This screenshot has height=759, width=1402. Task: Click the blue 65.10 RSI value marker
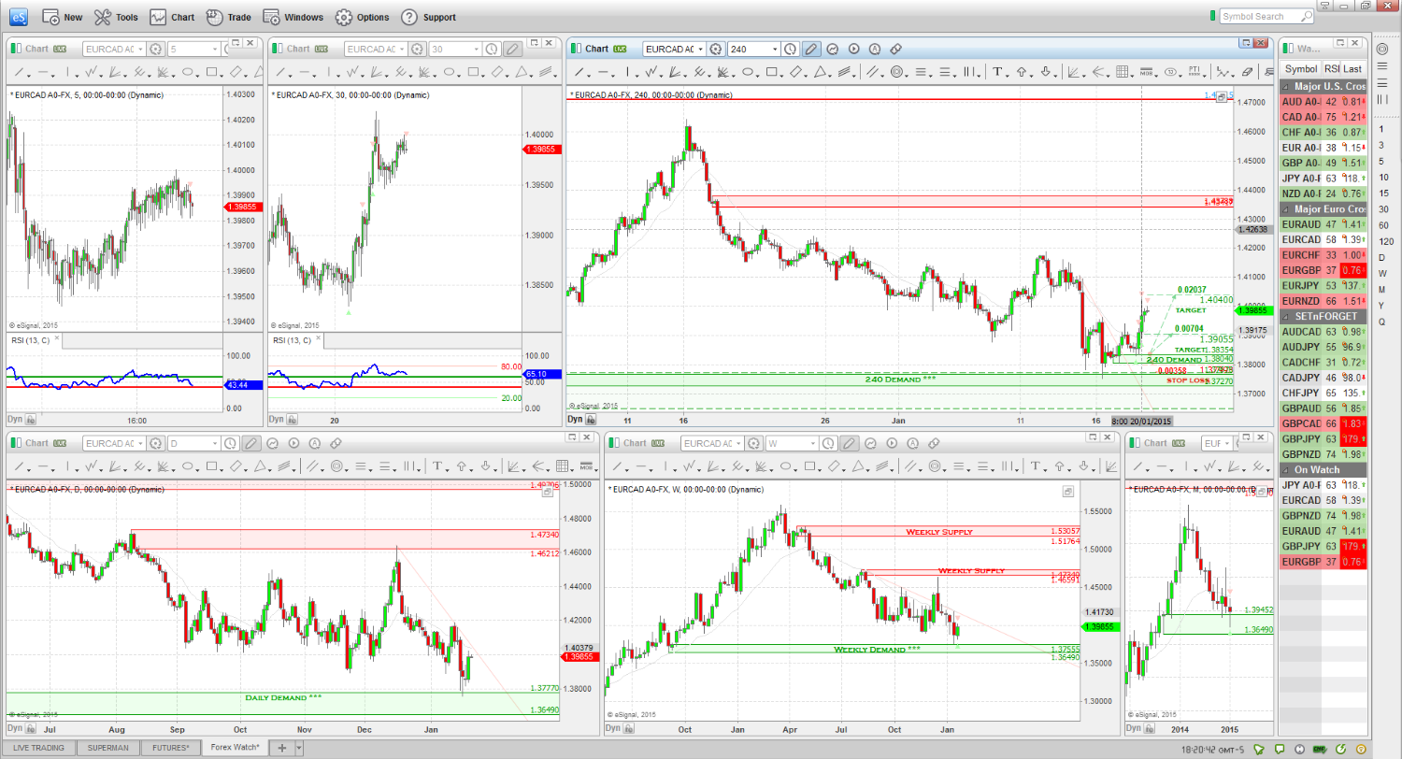[x=539, y=374]
